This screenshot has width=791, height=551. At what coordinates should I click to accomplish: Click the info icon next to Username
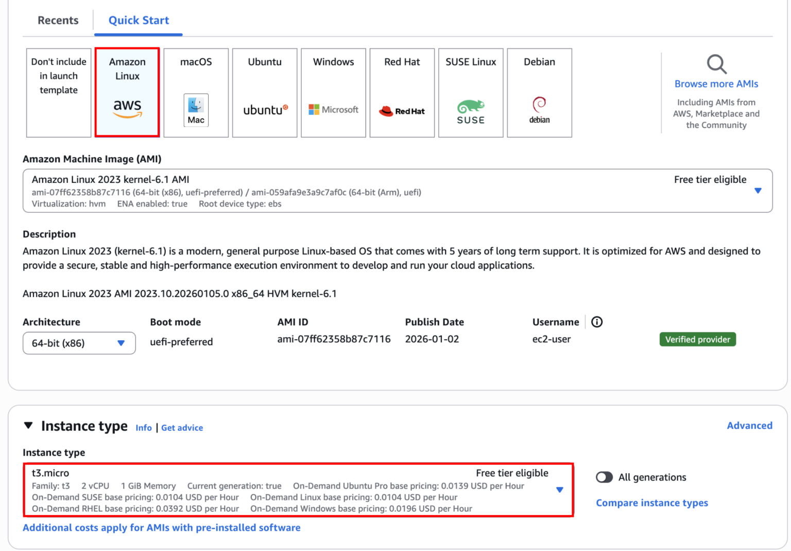[597, 322]
